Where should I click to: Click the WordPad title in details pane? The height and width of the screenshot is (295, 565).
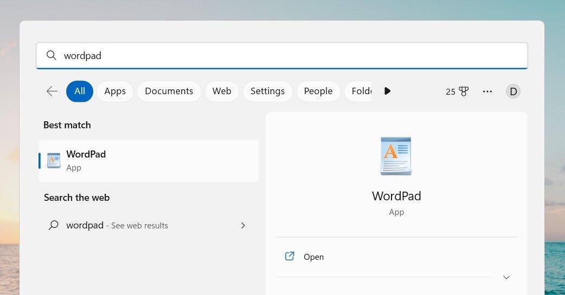(396, 196)
